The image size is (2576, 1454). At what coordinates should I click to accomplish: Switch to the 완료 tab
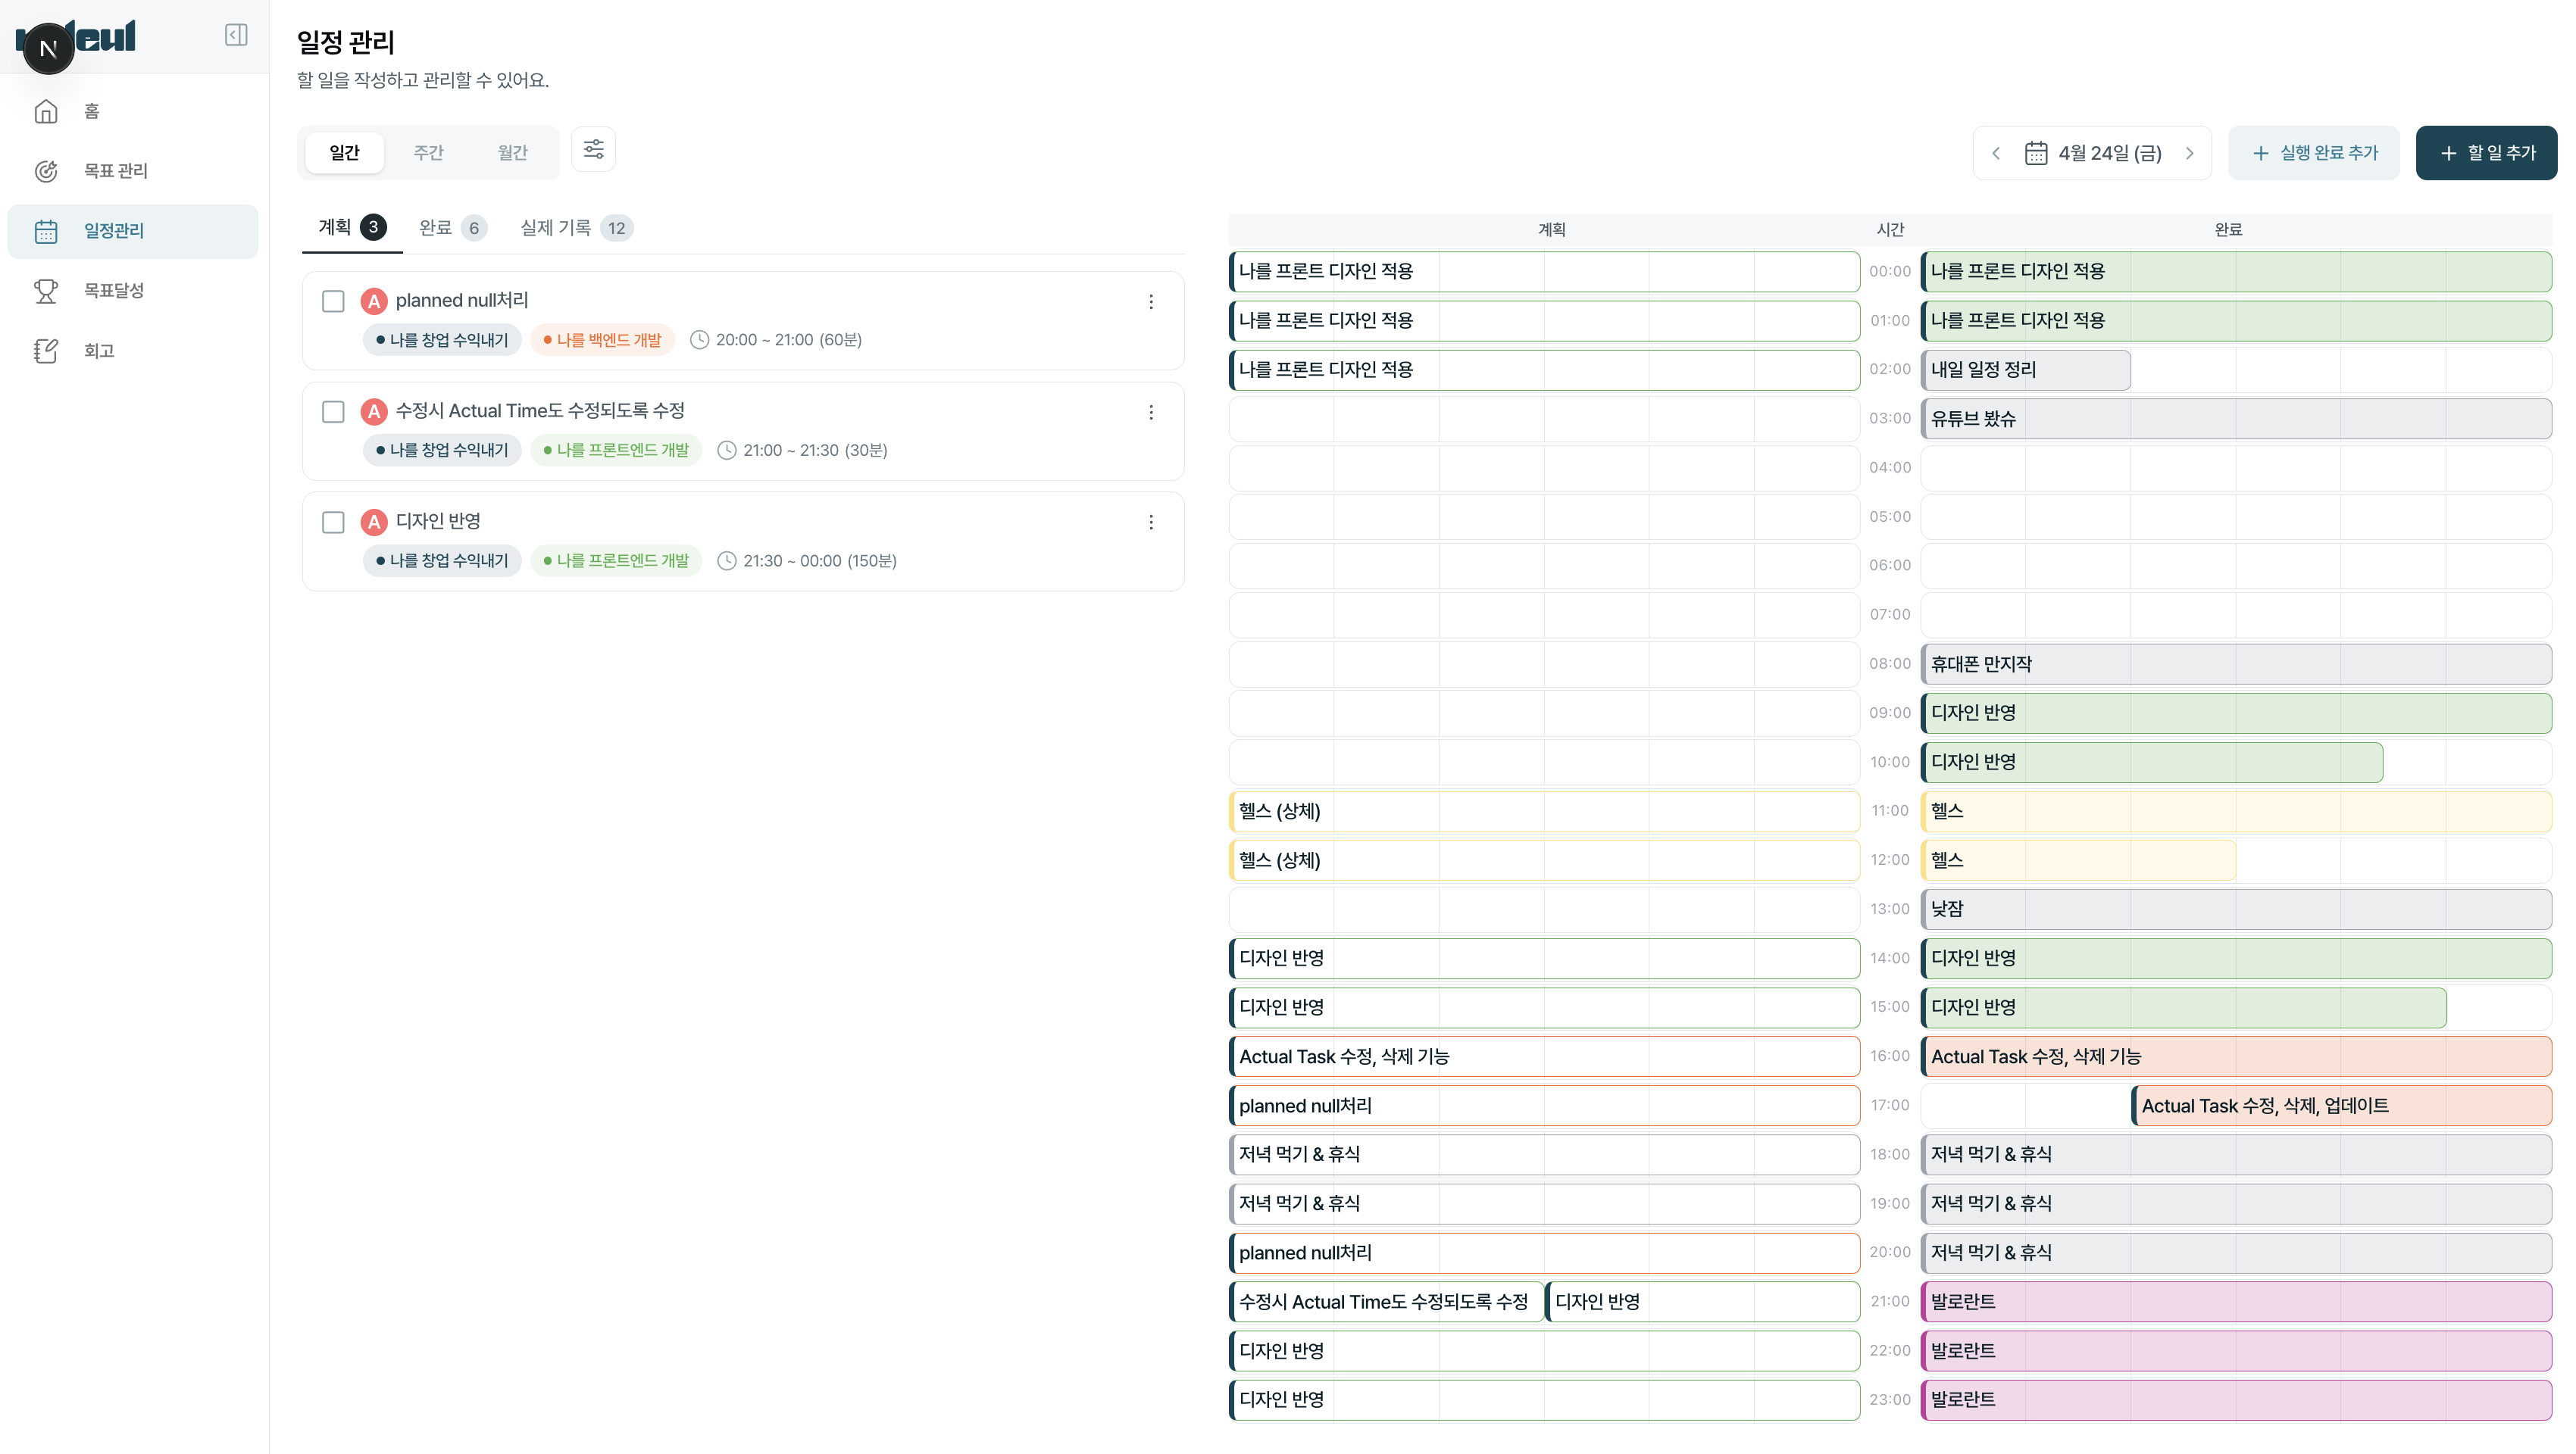point(451,228)
